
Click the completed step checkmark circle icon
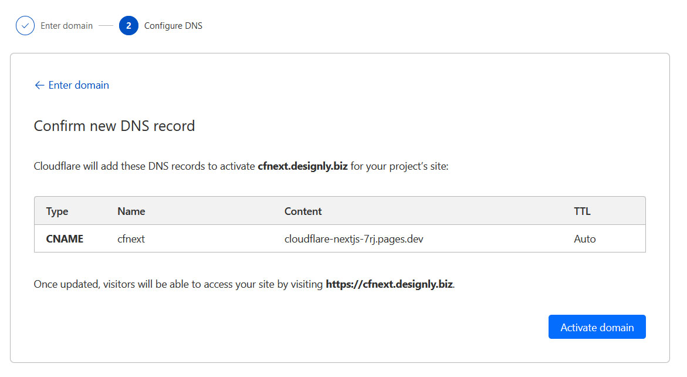coord(25,26)
